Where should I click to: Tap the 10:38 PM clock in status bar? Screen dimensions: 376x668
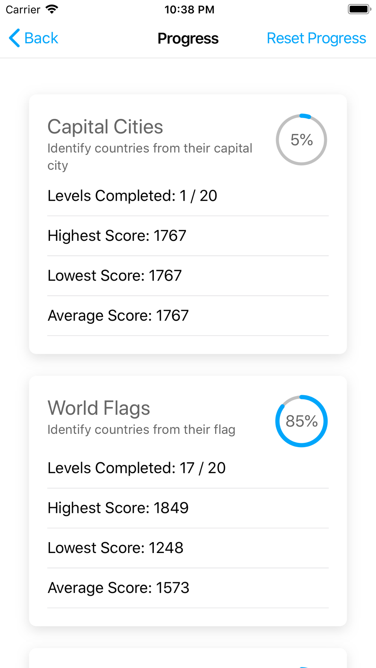point(189,9)
